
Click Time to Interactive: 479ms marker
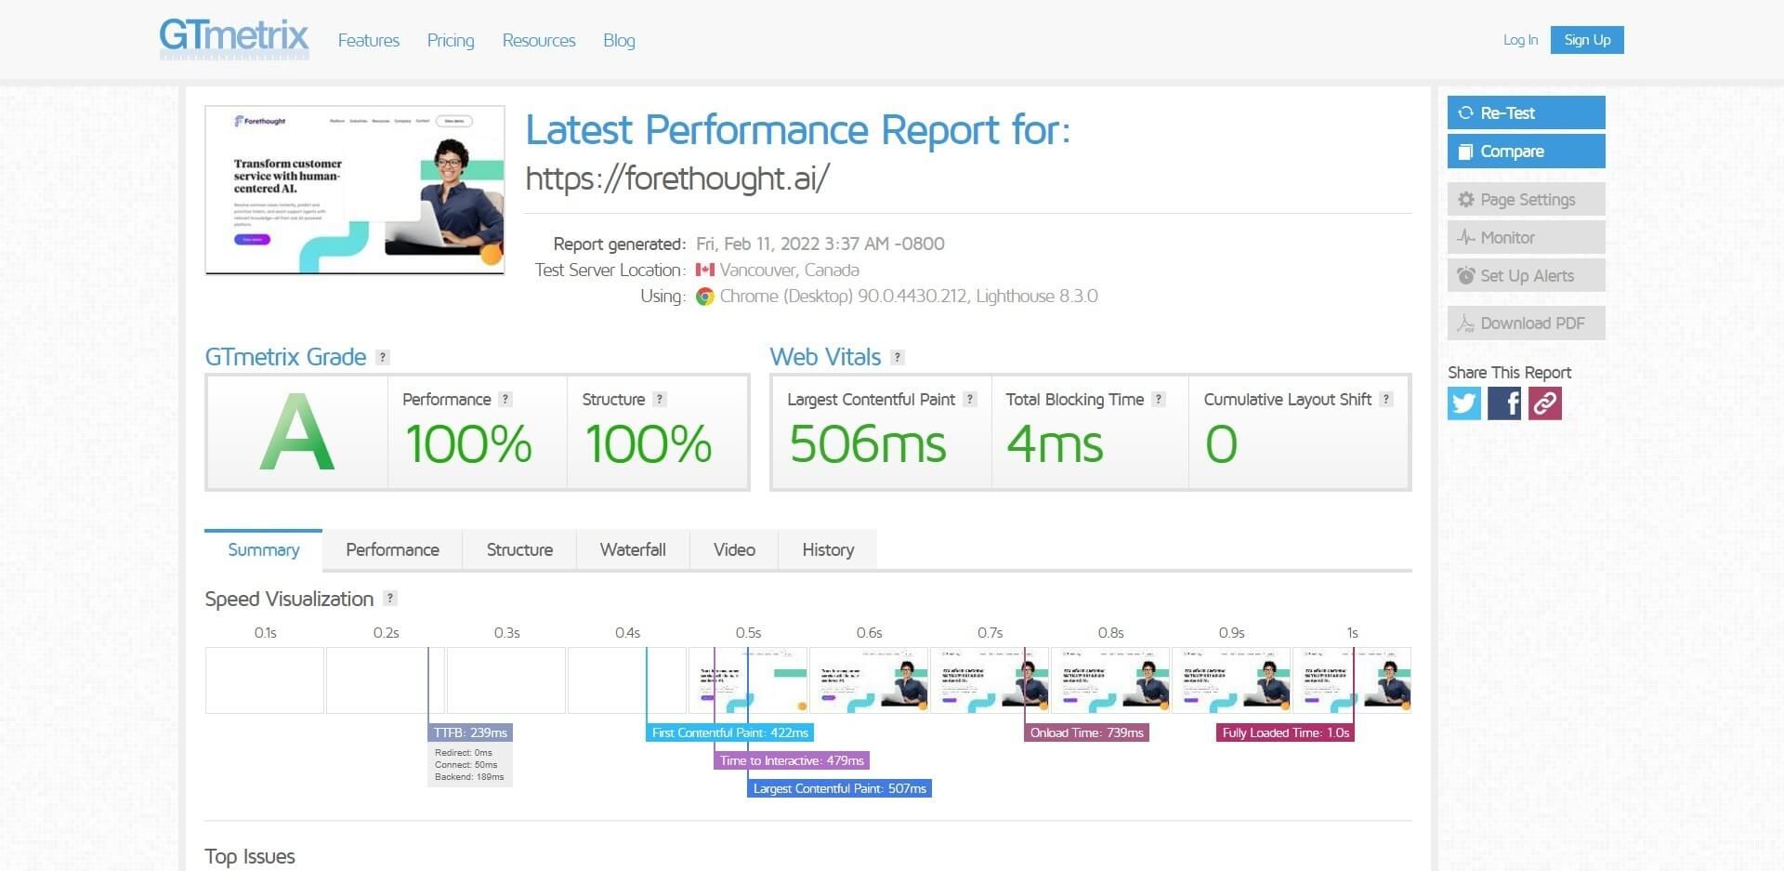[x=792, y=760]
